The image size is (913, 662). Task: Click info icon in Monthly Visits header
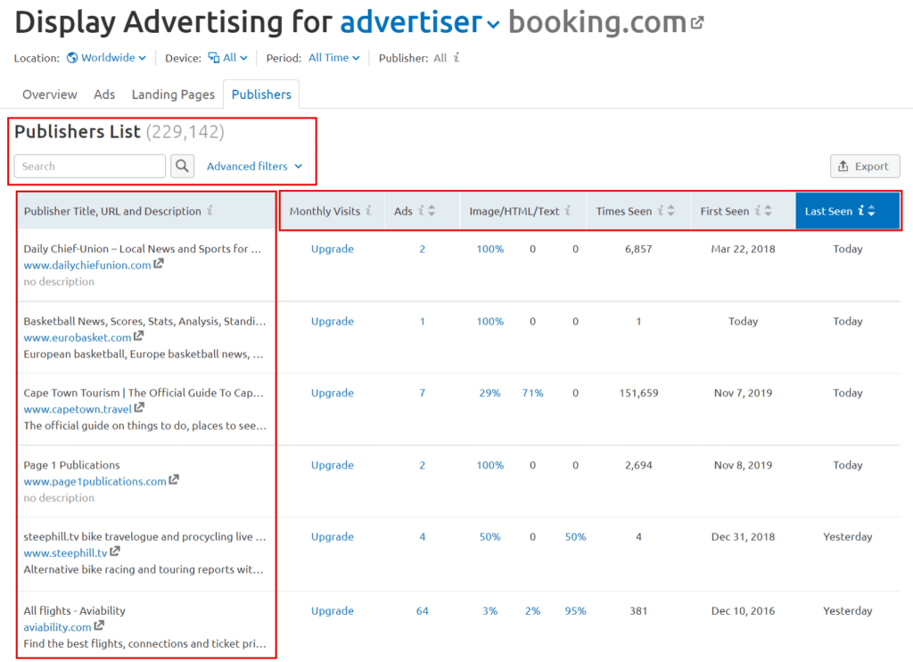point(368,210)
